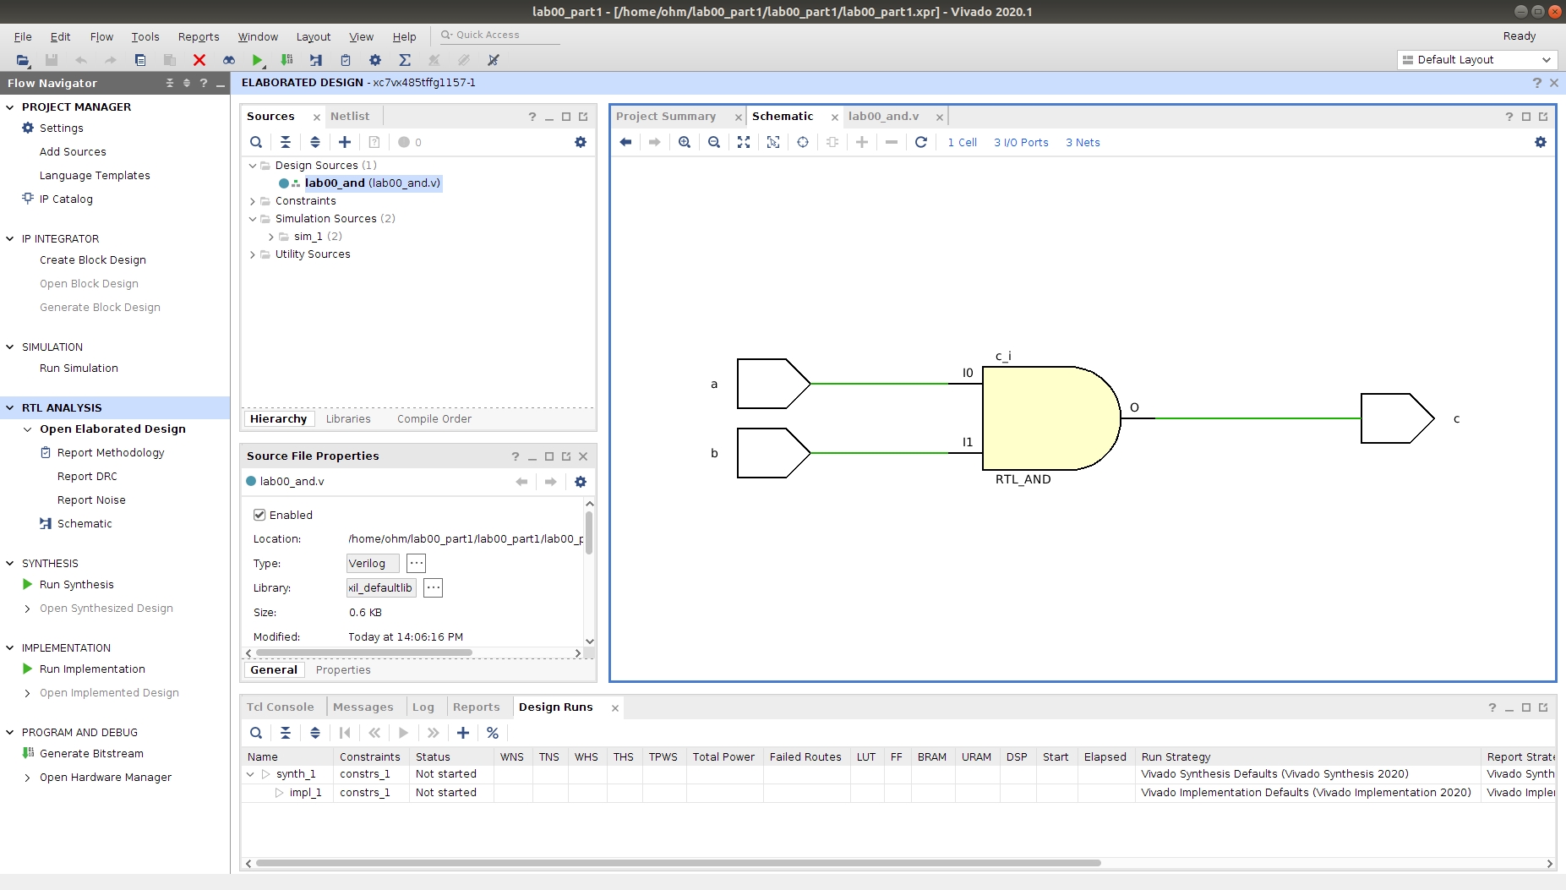
Task: Click the Type browse ellipsis button
Action: [417, 563]
